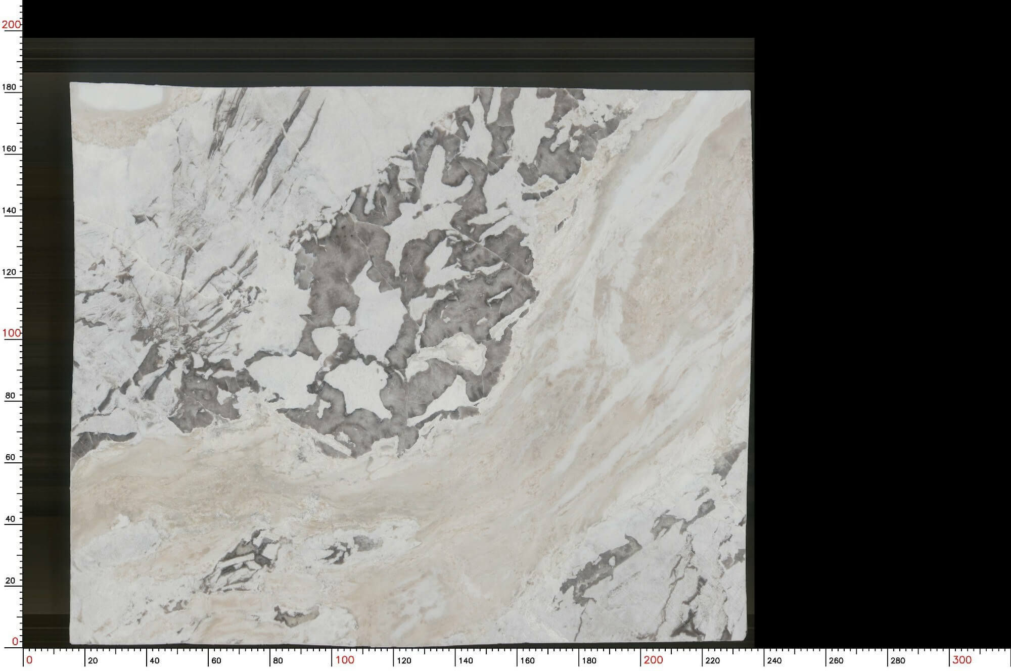The image size is (1011, 671).
Task: Click the 20 label on the vertical ruler
Action: coord(11,581)
